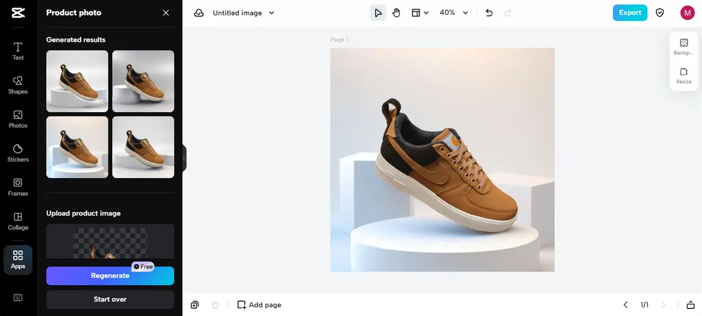The height and width of the screenshot is (316, 702).
Task: Click the Regenerate button
Action: click(110, 276)
